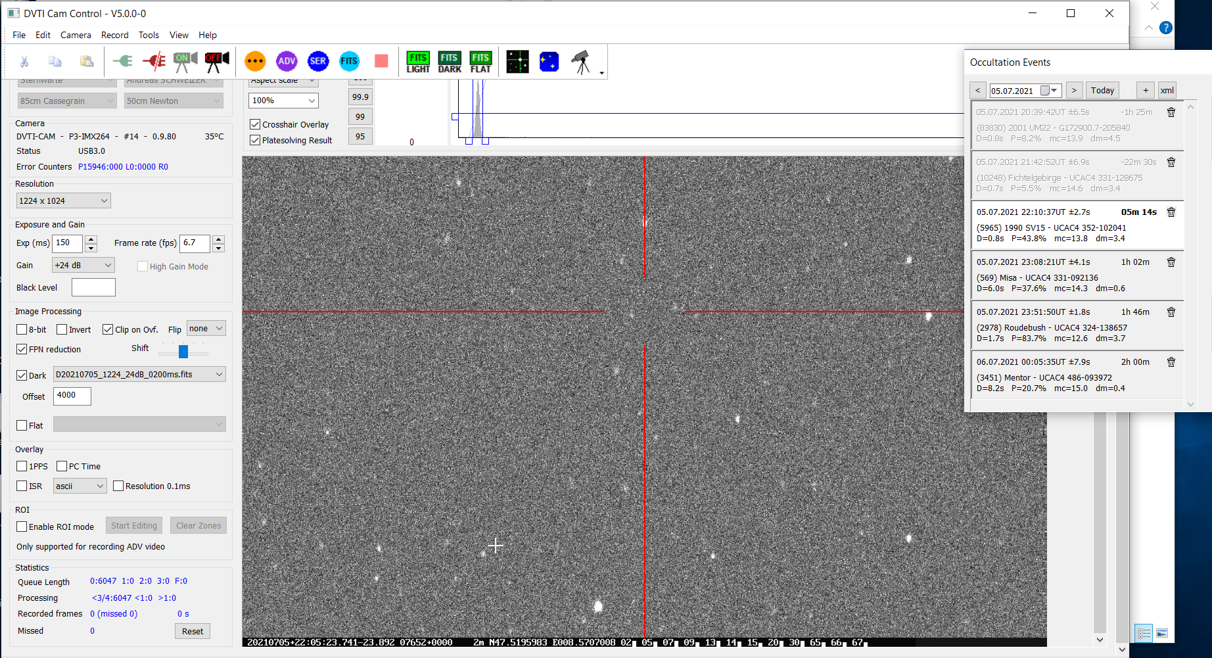Enable ROI mode checkbox
Screen dimensions: 1212x658
(x=22, y=527)
